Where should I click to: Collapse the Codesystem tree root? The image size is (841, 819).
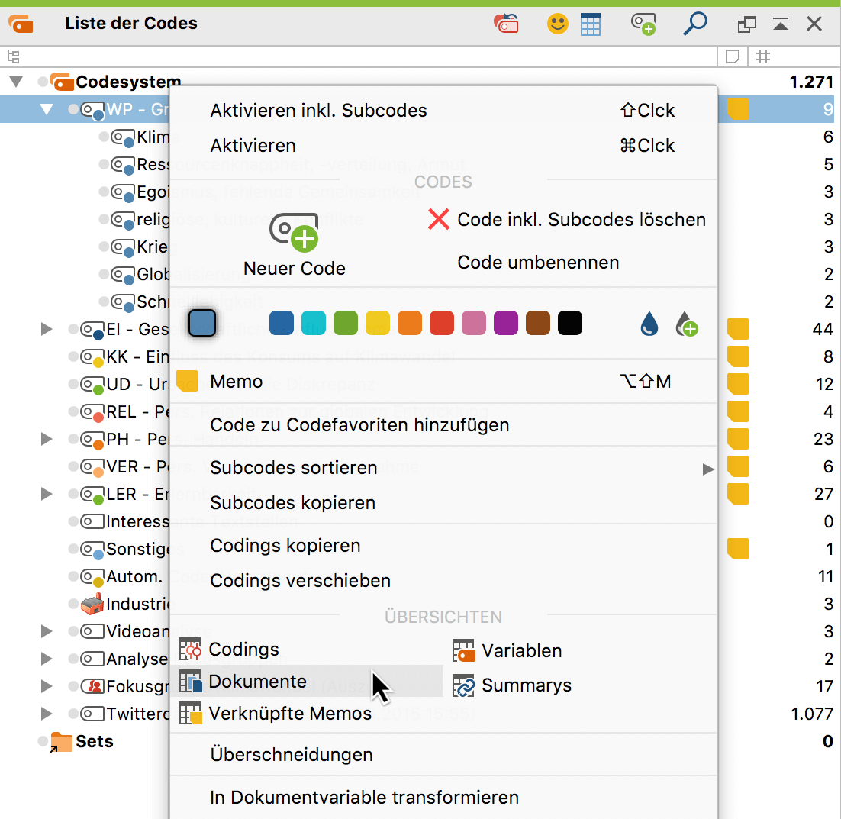[x=16, y=82]
